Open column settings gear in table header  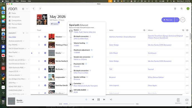(187, 30)
